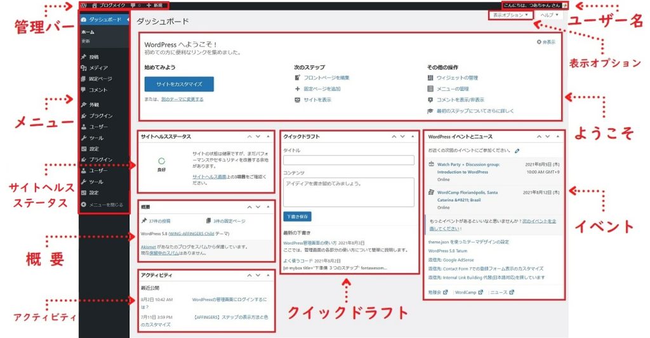Open the サイトヘルス画面 link

point(209,177)
